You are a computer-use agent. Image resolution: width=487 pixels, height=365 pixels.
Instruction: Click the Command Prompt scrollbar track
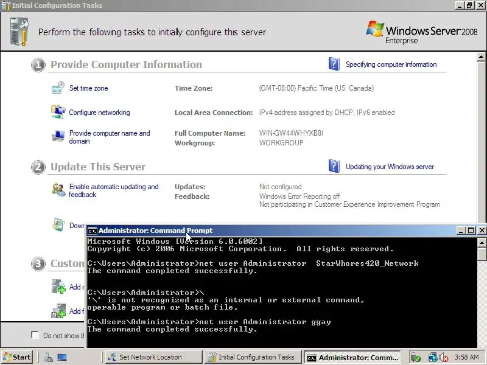(482, 304)
